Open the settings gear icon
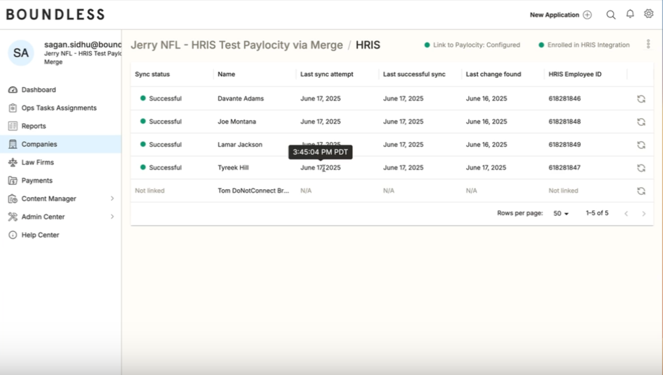 pos(648,14)
